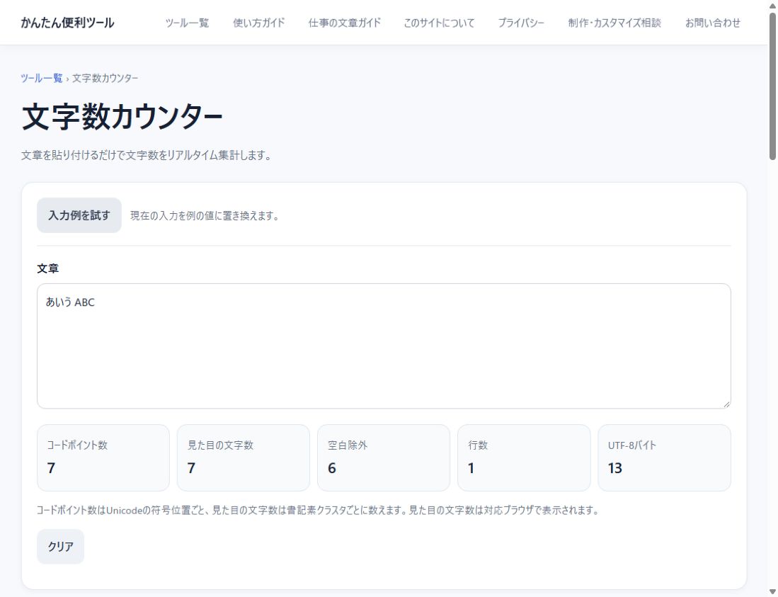Open 制作・カスタマイズ相談 page
Viewport: 778px width, 597px height.
click(614, 23)
